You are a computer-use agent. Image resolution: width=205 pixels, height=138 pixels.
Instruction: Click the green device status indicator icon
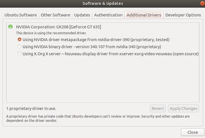(10, 27)
